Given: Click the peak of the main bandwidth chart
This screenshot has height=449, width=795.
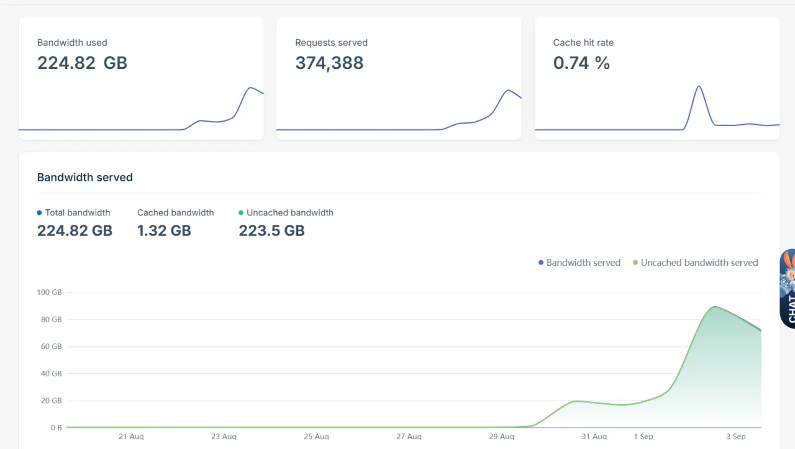Looking at the screenshot, I should (715, 307).
